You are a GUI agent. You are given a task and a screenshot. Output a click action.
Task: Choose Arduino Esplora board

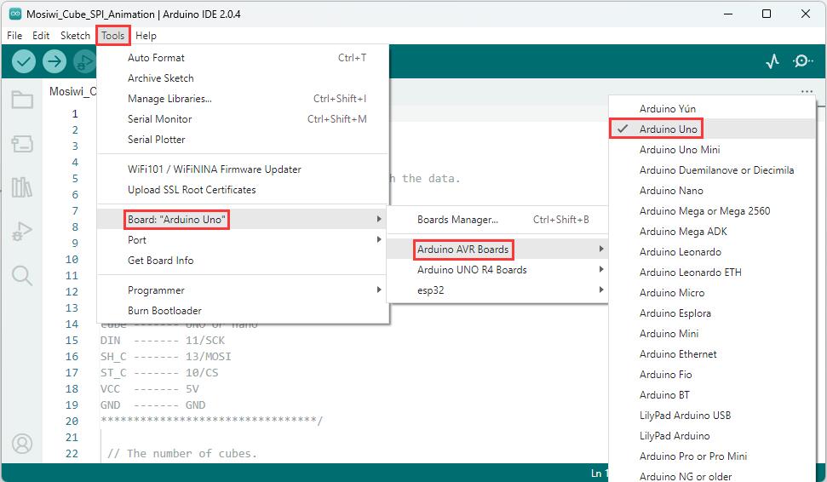click(x=712, y=313)
